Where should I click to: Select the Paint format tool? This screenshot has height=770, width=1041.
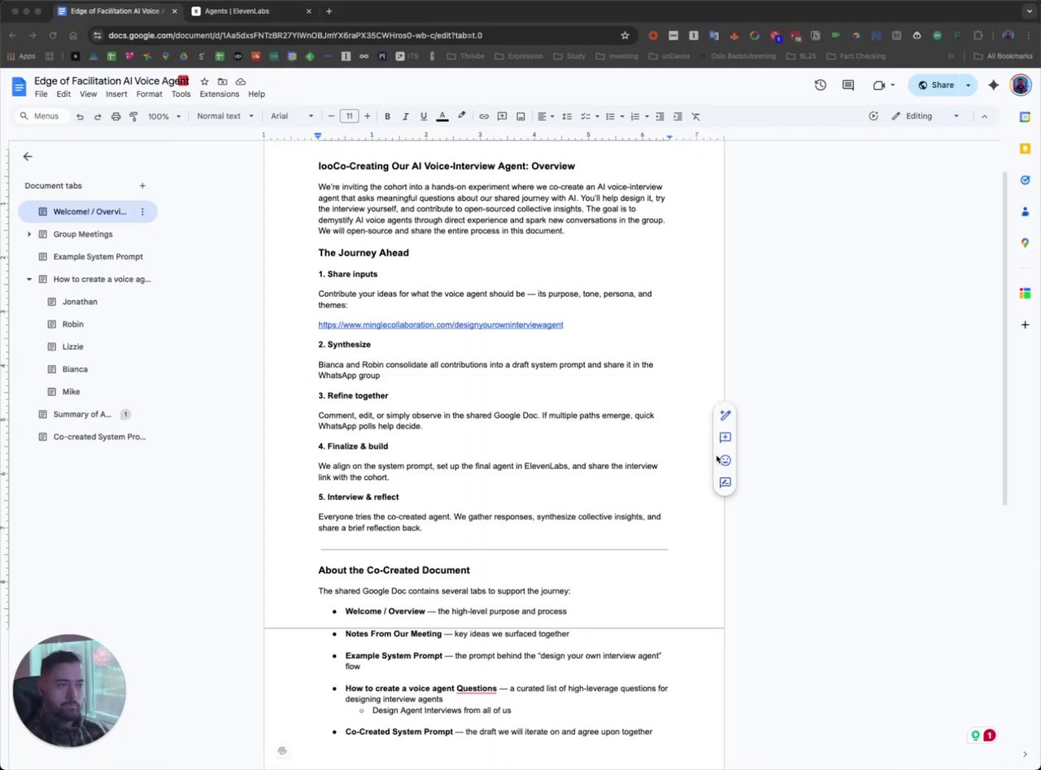click(x=133, y=116)
